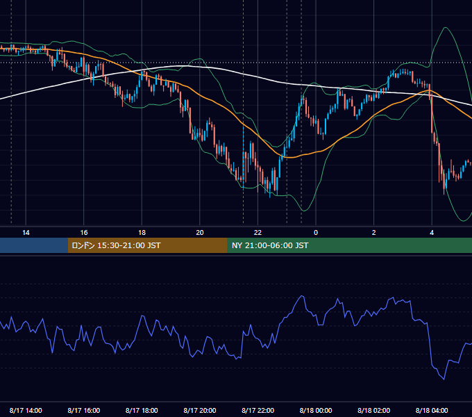The width and height of the screenshot is (472, 417).
Task: Click the hour label 20 on price chart axis
Action: [200, 233]
